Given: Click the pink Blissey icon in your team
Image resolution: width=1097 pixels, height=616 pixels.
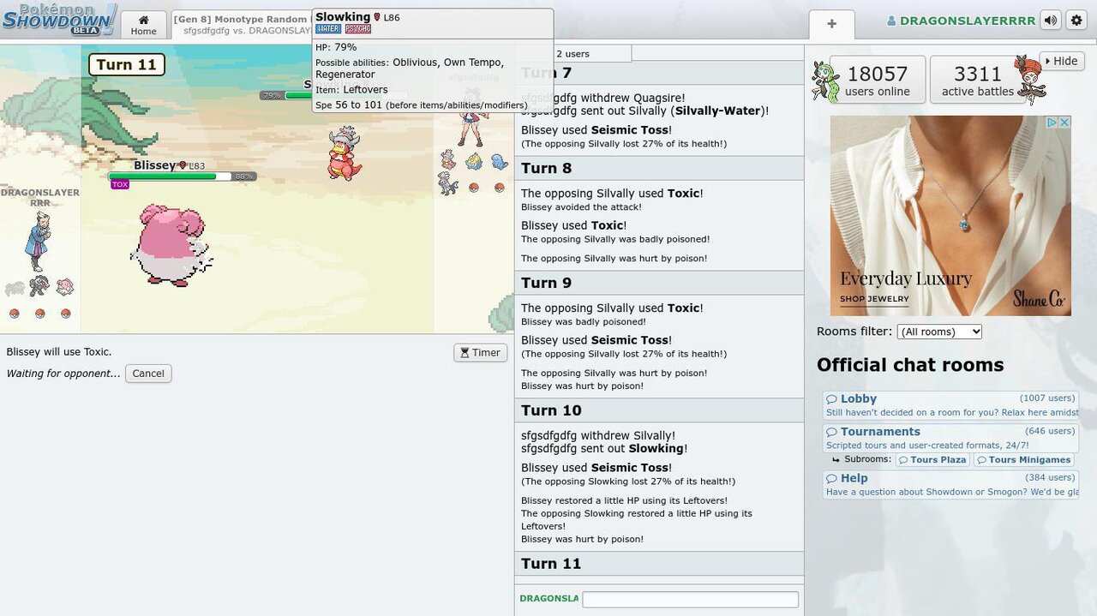Looking at the screenshot, I should [65, 287].
